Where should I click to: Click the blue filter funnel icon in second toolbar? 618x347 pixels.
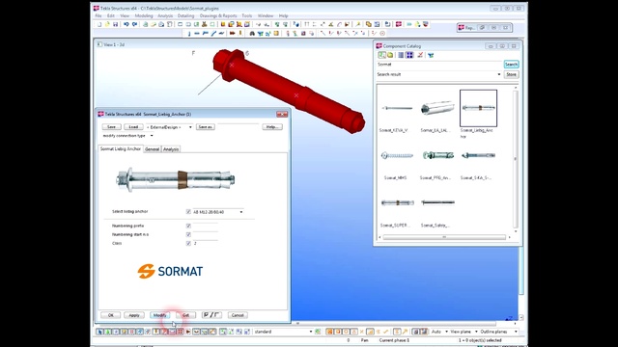click(260, 34)
